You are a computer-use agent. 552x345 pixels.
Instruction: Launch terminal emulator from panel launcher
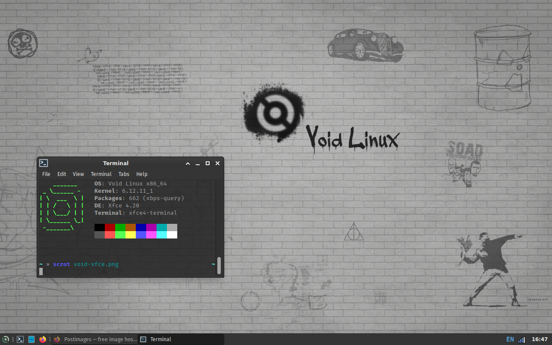point(20,339)
